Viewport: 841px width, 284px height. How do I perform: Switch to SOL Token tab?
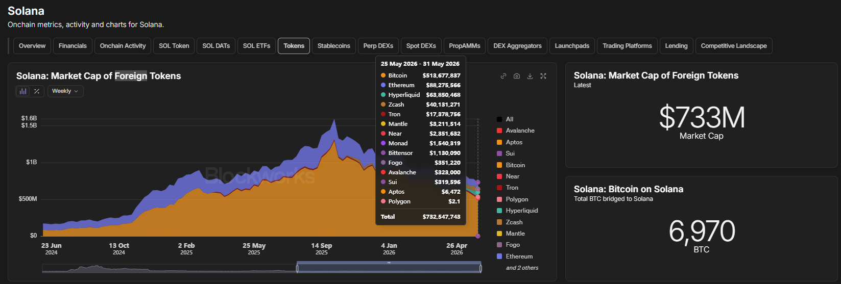pos(174,46)
